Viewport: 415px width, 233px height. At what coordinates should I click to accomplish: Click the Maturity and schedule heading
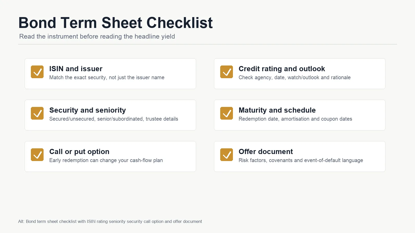point(277,110)
